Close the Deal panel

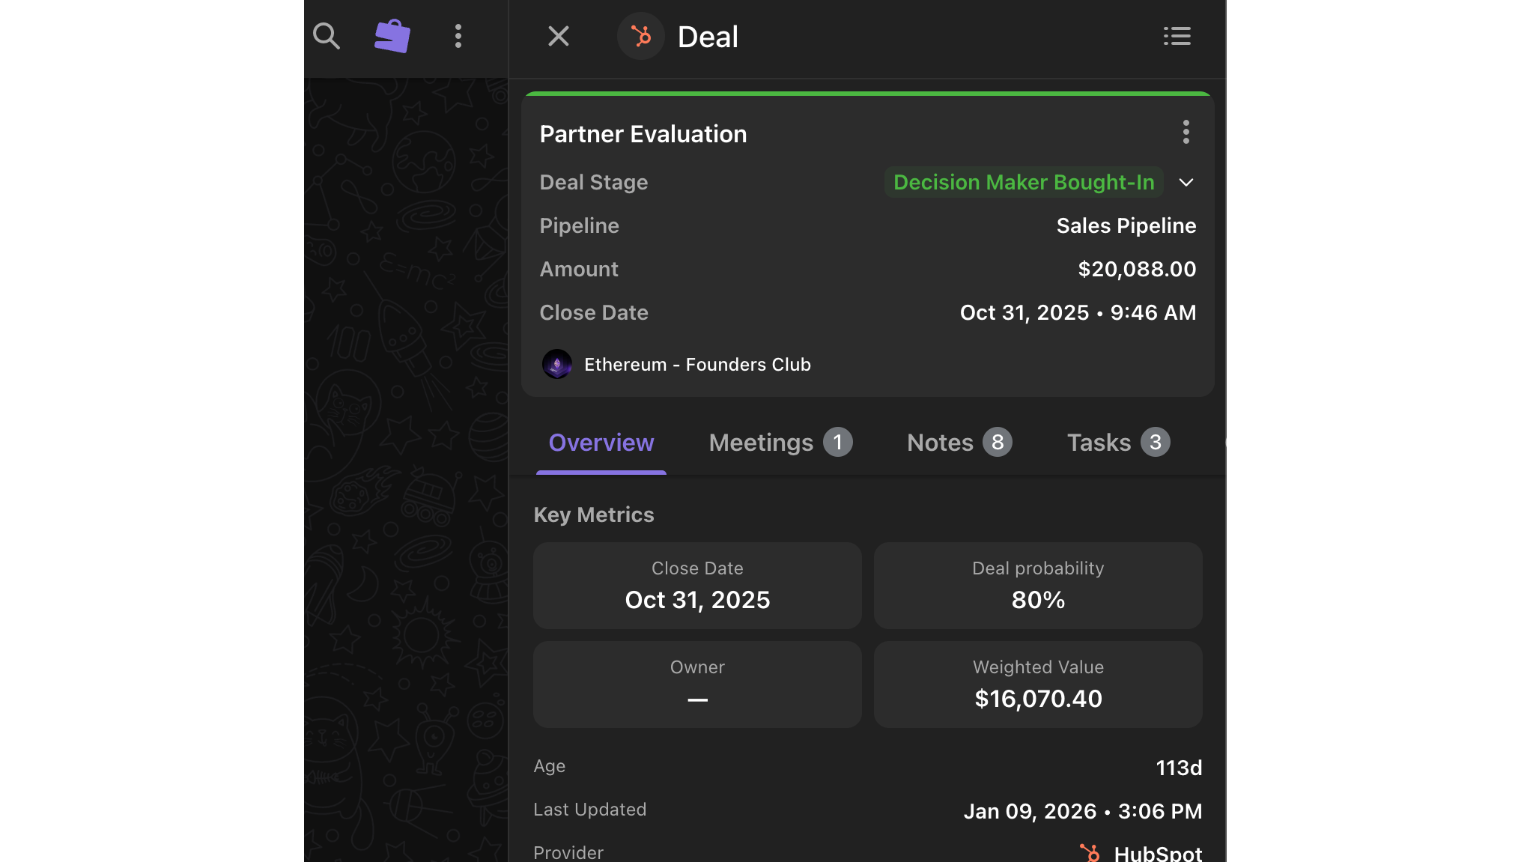point(559,36)
